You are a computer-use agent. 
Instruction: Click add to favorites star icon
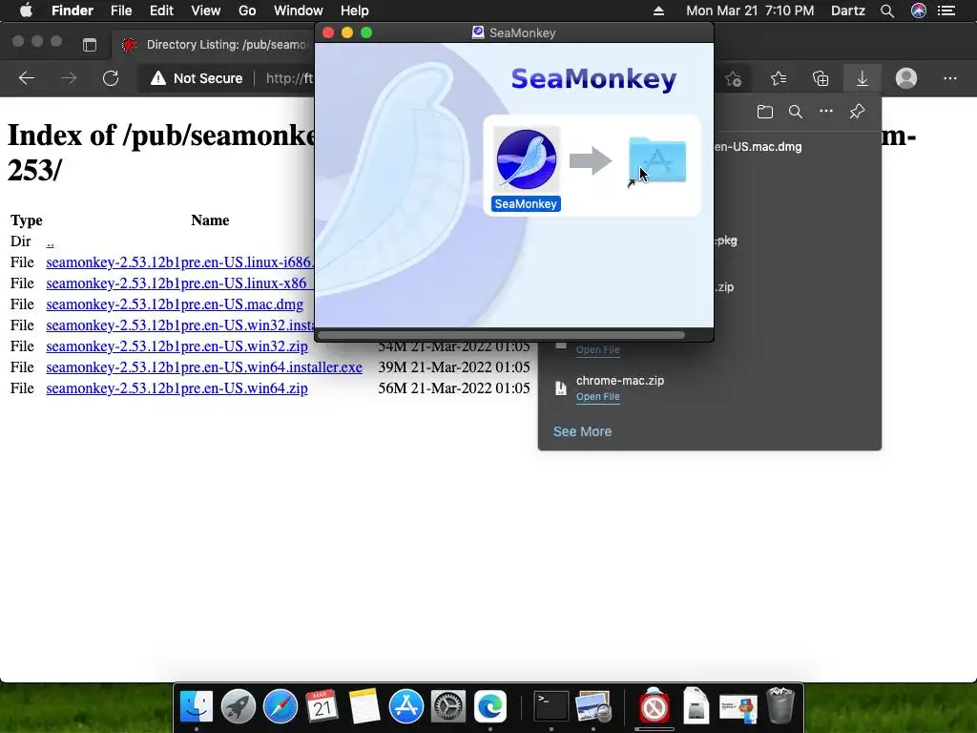[x=734, y=78]
